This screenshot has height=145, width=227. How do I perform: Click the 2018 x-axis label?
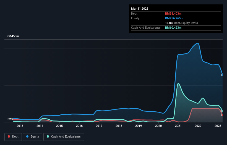(x=119, y=126)
